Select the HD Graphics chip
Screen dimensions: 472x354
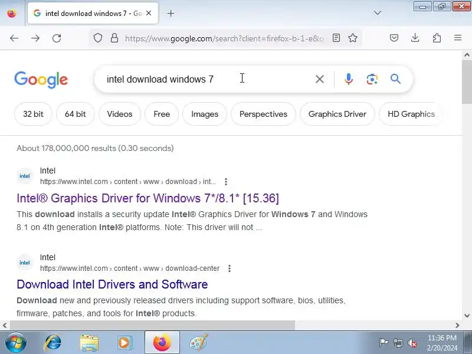click(411, 114)
